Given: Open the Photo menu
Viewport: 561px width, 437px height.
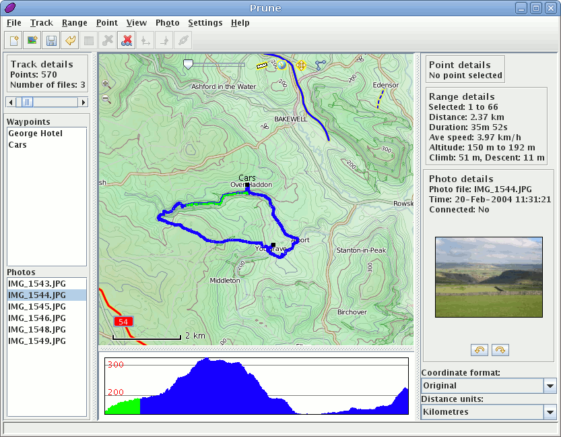Looking at the screenshot, I should (x=167, y=22).
